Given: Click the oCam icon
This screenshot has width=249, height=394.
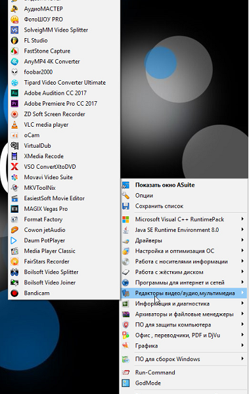Looking at the screenshot, I should (14, 135).
